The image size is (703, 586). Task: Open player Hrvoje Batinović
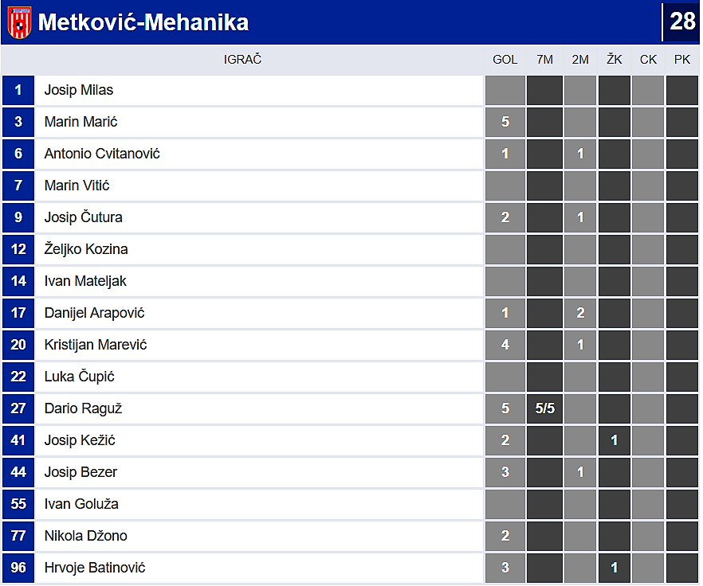coord(95,568)
